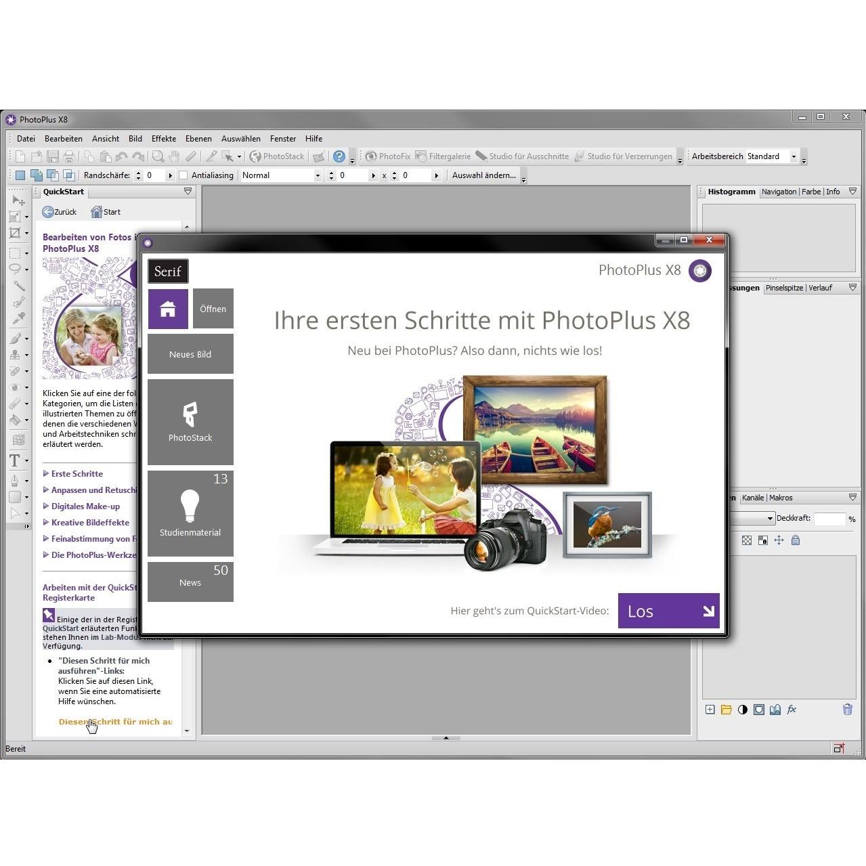Select the Flood Fill bucket tool
This screenshot has height=866, width=866.
click(x=15, y=420)
